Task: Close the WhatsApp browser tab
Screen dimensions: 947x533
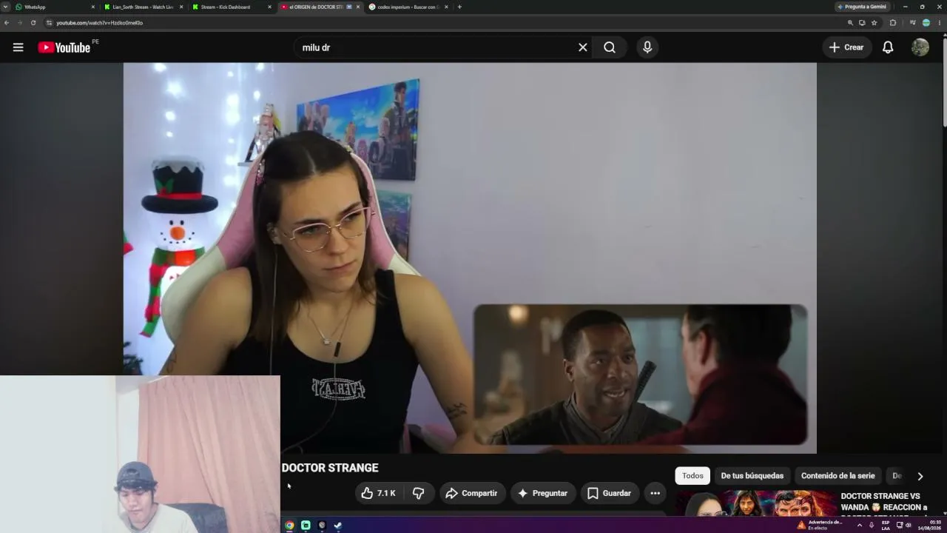Action: point(93,7)
